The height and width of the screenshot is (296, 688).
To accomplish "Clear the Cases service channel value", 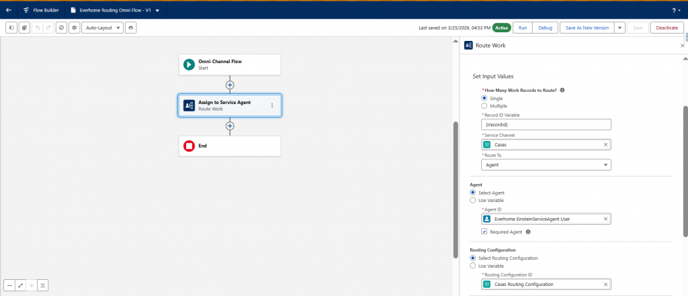I will (605, 144).
